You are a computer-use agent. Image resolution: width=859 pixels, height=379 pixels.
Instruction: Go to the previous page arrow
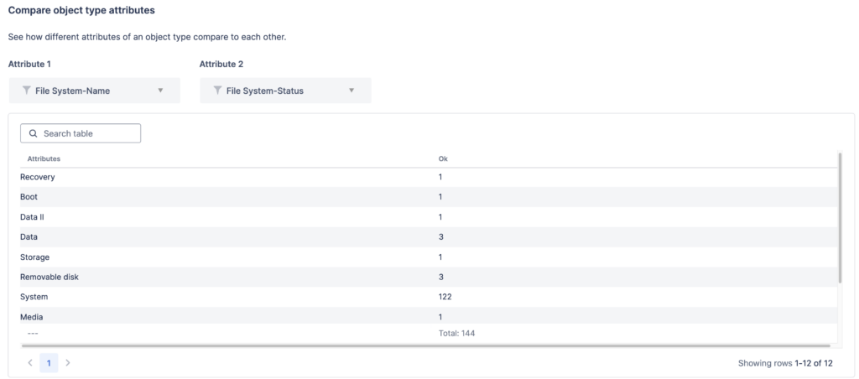(x=31, y=363)
